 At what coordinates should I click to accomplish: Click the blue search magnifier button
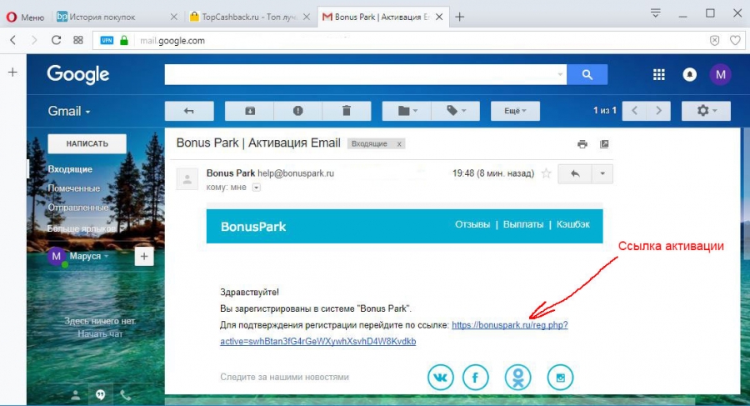click(587, 75)
